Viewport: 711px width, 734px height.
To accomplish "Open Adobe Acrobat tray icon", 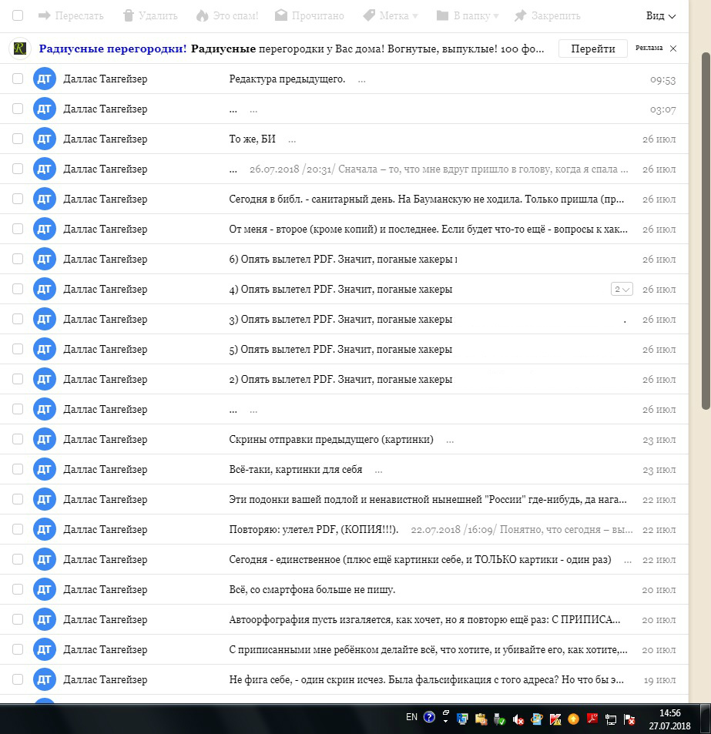I will tap(592, 720).
